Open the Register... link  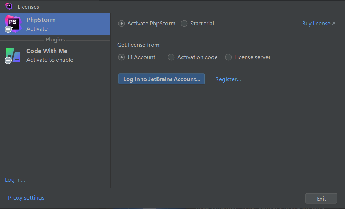click(x=228, y=79)
